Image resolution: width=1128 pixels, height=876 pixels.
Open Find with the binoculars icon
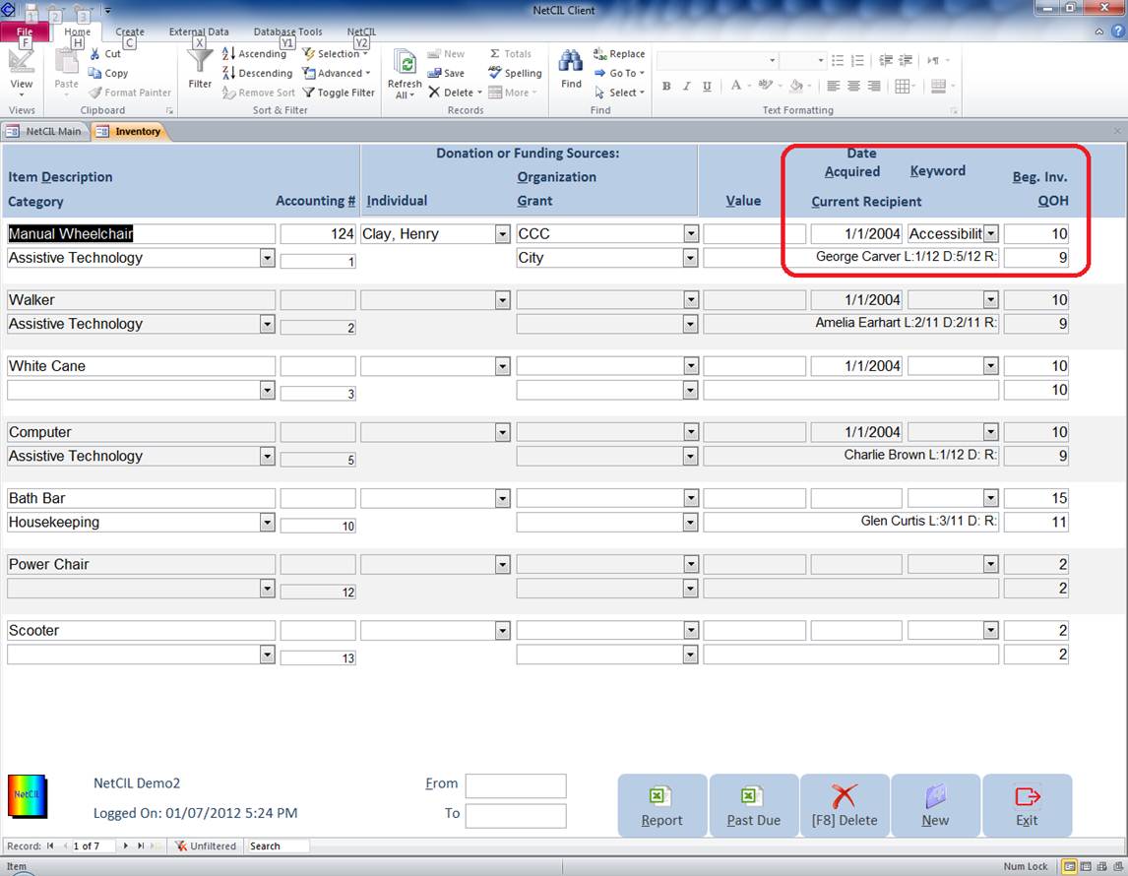click(571, 61)
